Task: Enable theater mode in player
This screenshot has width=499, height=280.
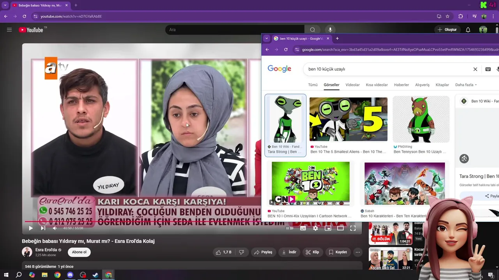Action: coord(340,228)
